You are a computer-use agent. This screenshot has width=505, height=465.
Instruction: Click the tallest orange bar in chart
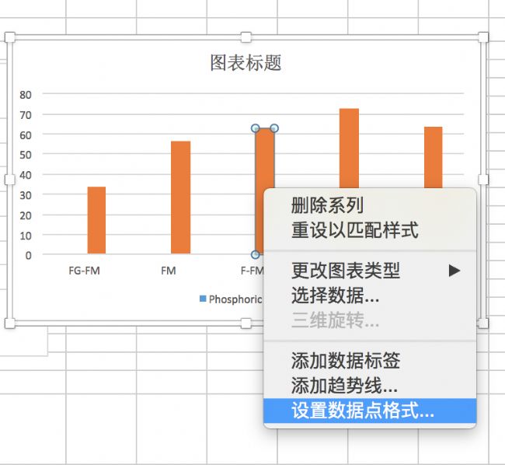point(349,148)
